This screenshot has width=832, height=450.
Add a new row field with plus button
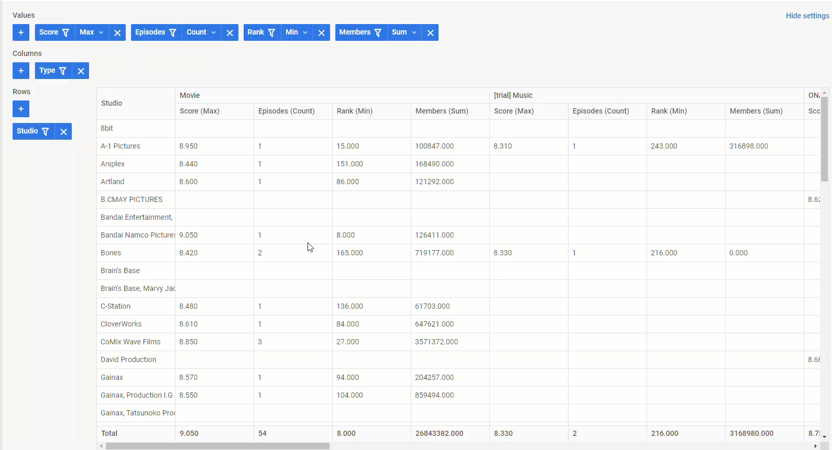pyautogui.click(x=21, y=109)
